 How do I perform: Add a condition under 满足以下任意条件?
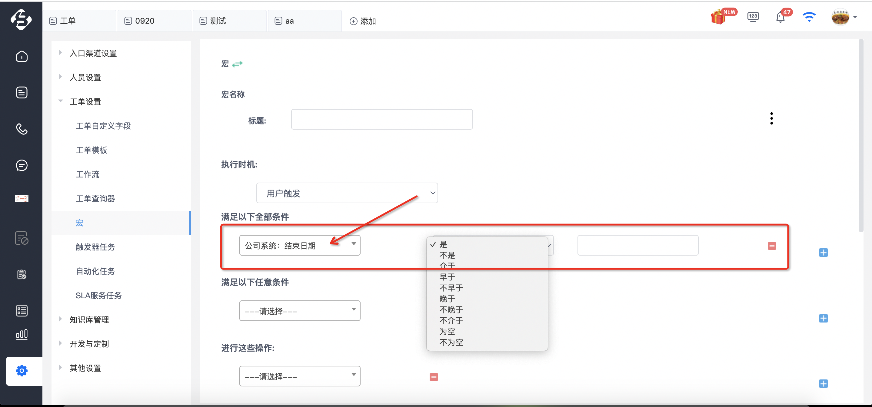823,318
